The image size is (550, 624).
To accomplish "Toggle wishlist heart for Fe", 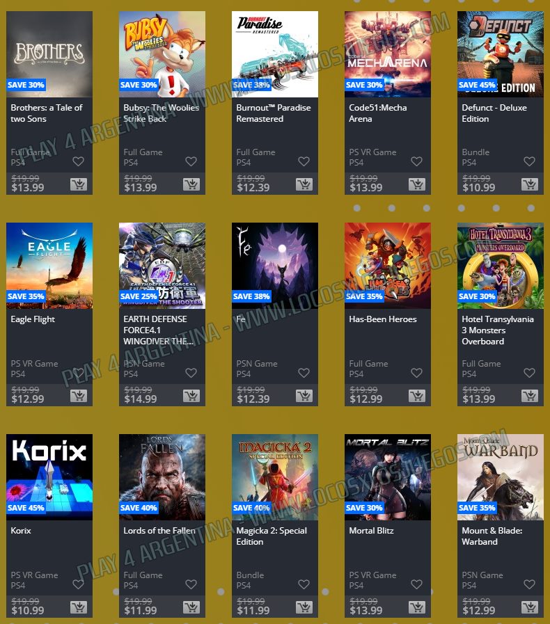I will [x=304, y=373].
